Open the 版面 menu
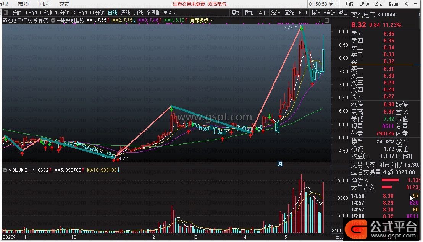The image size is (423, 242). [393, 4]
